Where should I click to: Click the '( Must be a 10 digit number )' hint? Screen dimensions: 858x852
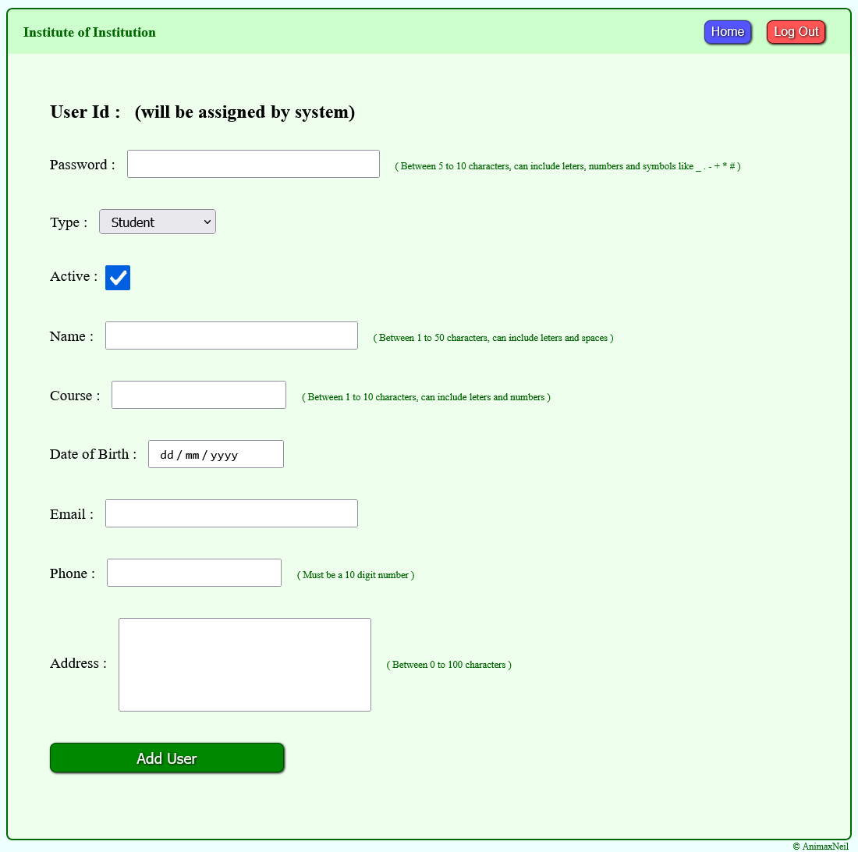coord(356,574)
